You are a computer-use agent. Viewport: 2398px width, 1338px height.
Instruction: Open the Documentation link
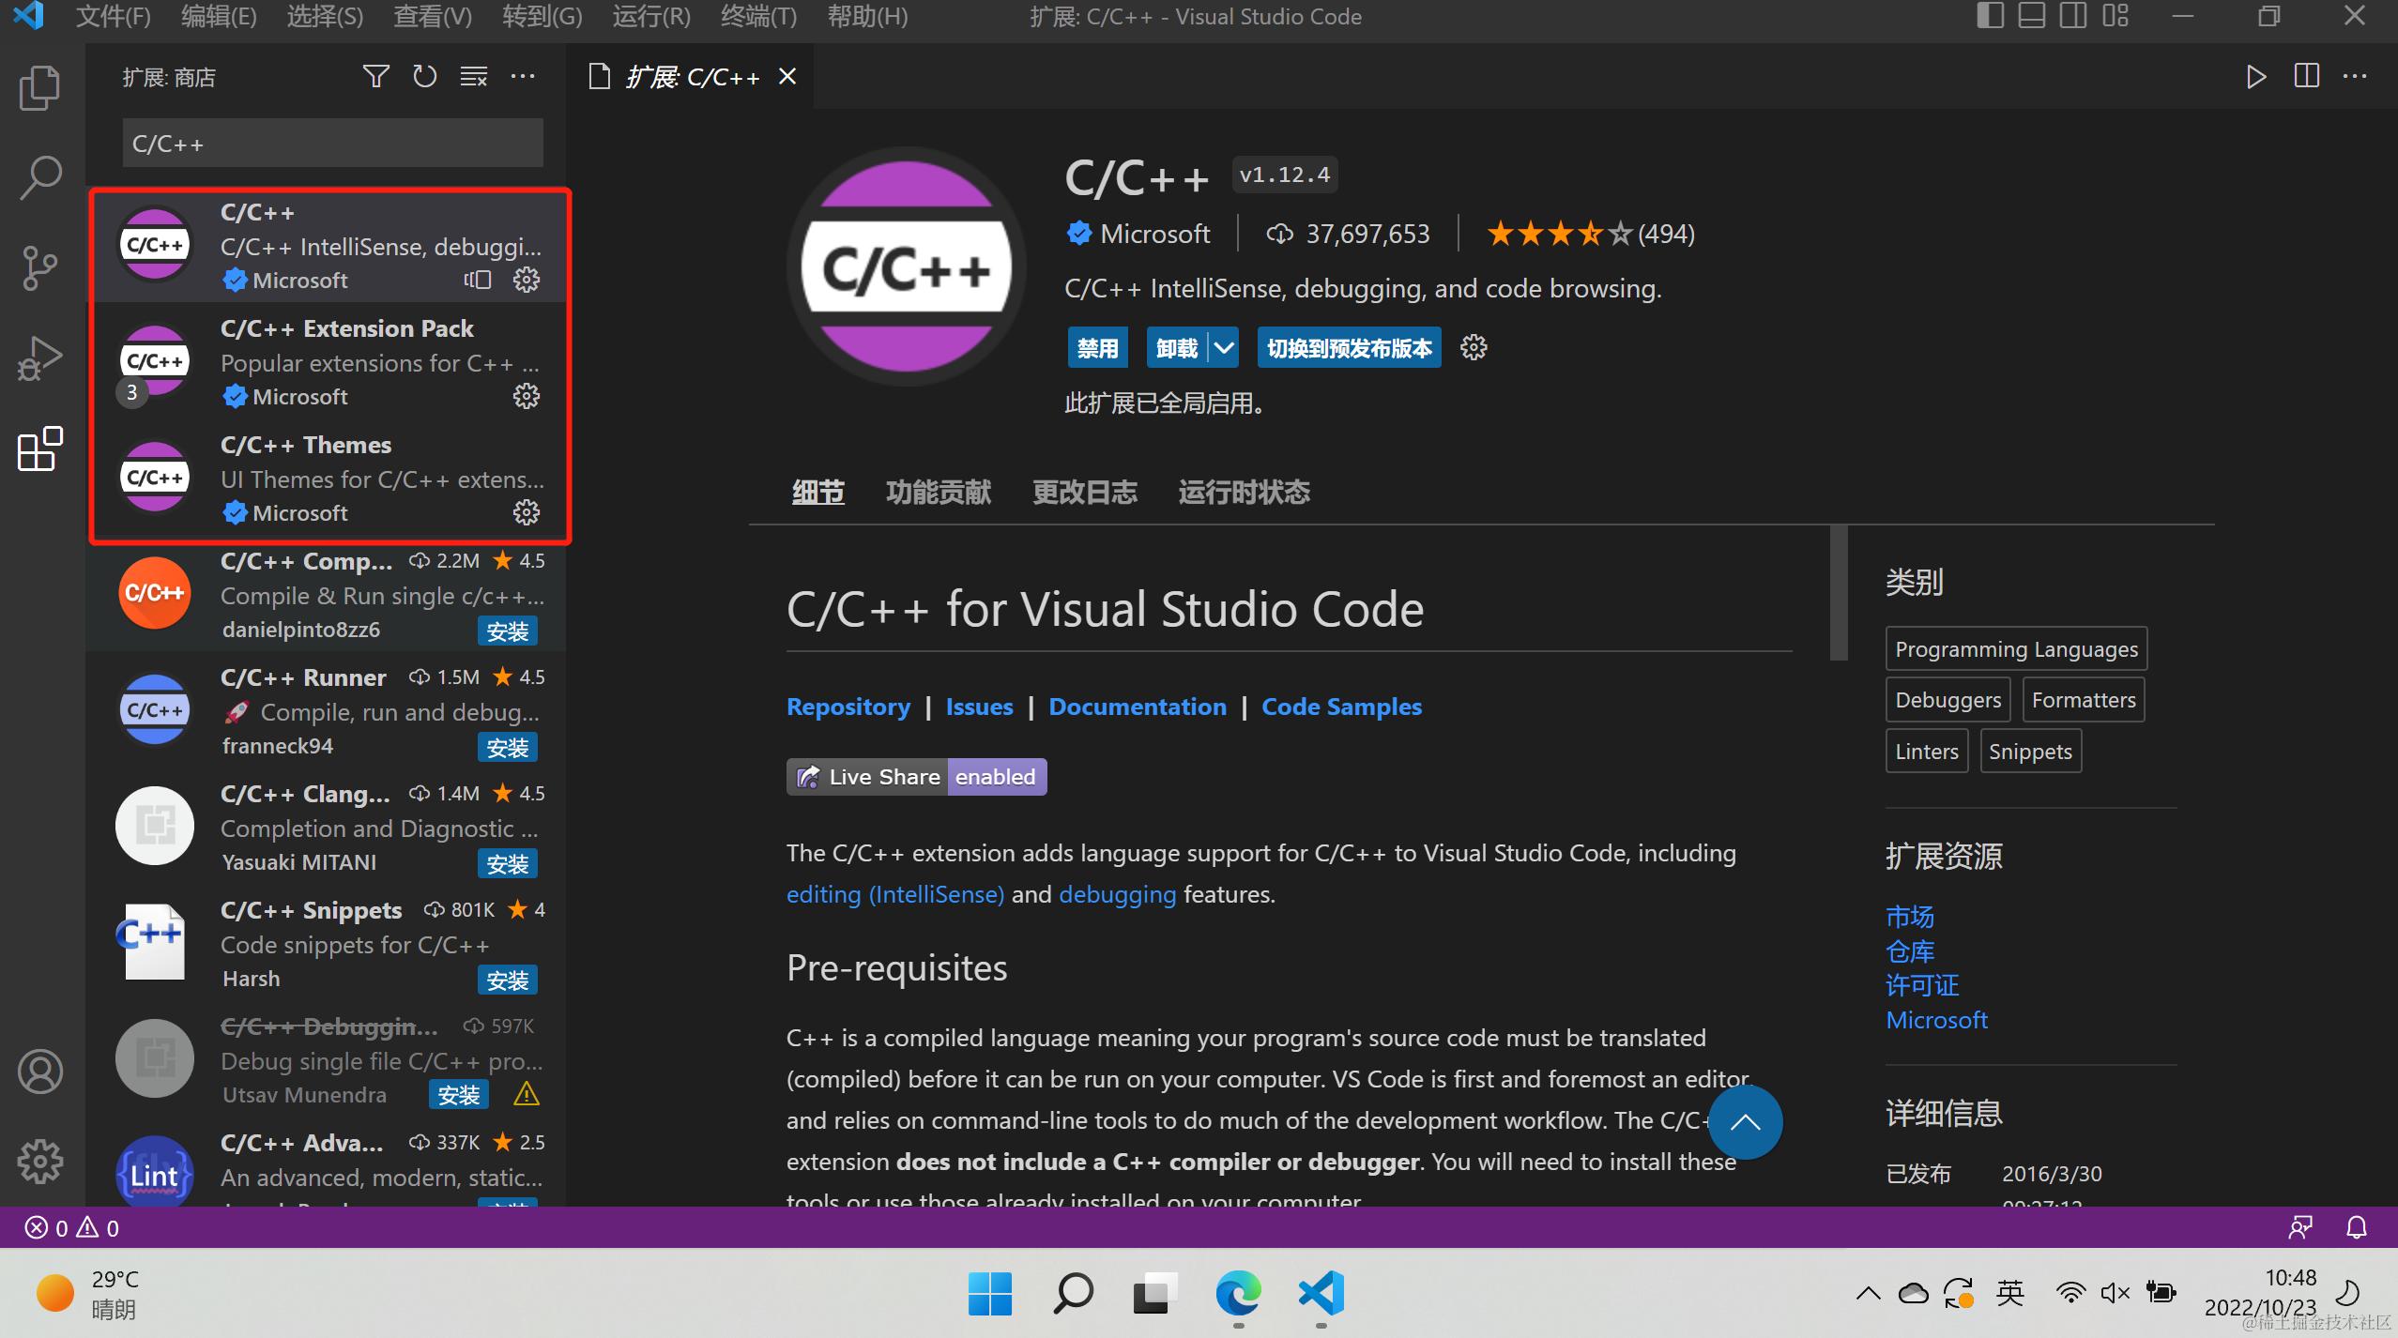tap(1137, 707)
